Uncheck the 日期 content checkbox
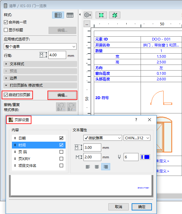Viewport: 182px width, 214px height. pyautogui.click(x=61, y=138)
